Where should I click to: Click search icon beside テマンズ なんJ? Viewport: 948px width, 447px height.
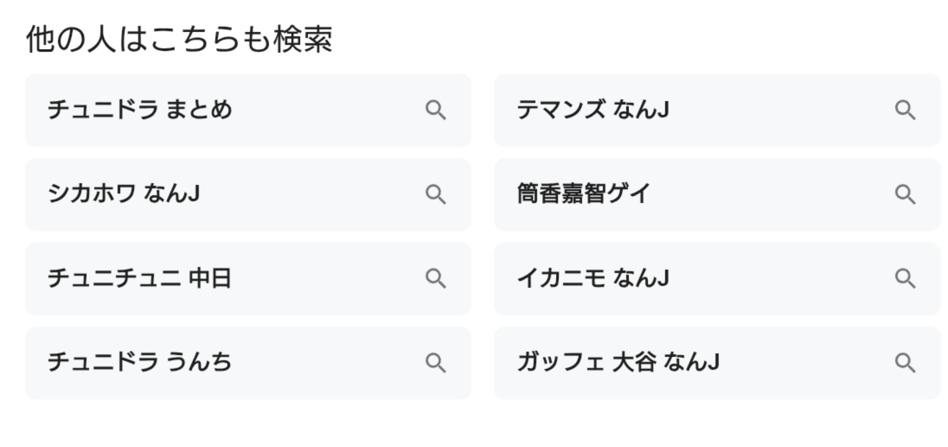(x=905, y=110)
